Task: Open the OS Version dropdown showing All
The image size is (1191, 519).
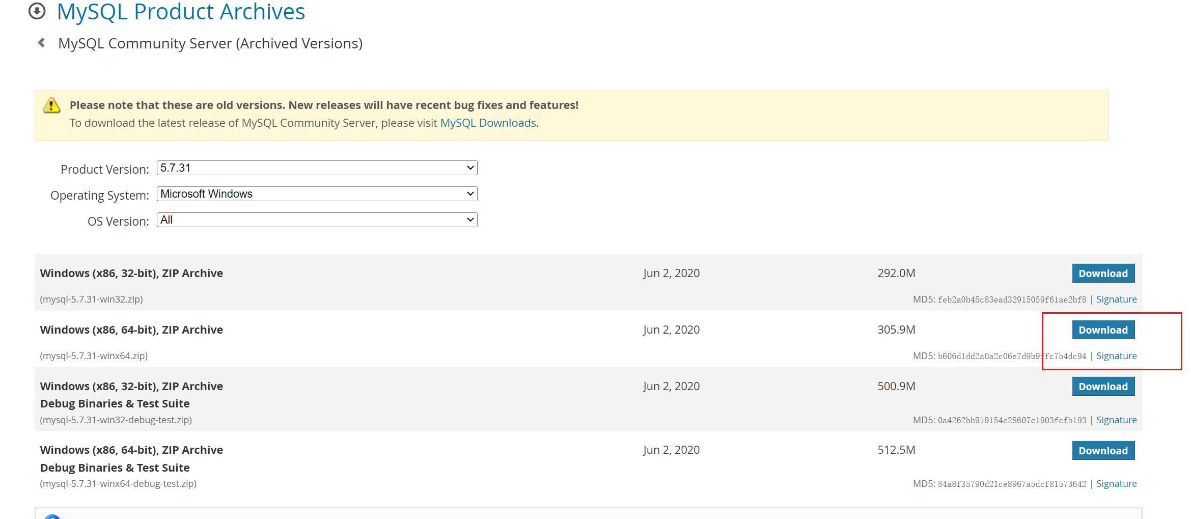Action: (x=317, y=220)
